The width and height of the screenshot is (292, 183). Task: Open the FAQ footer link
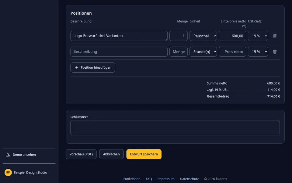click(149, 179)
